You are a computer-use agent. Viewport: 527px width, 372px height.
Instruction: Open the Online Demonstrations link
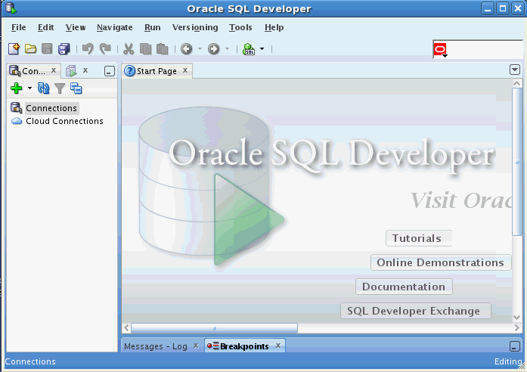click(440, 262)
